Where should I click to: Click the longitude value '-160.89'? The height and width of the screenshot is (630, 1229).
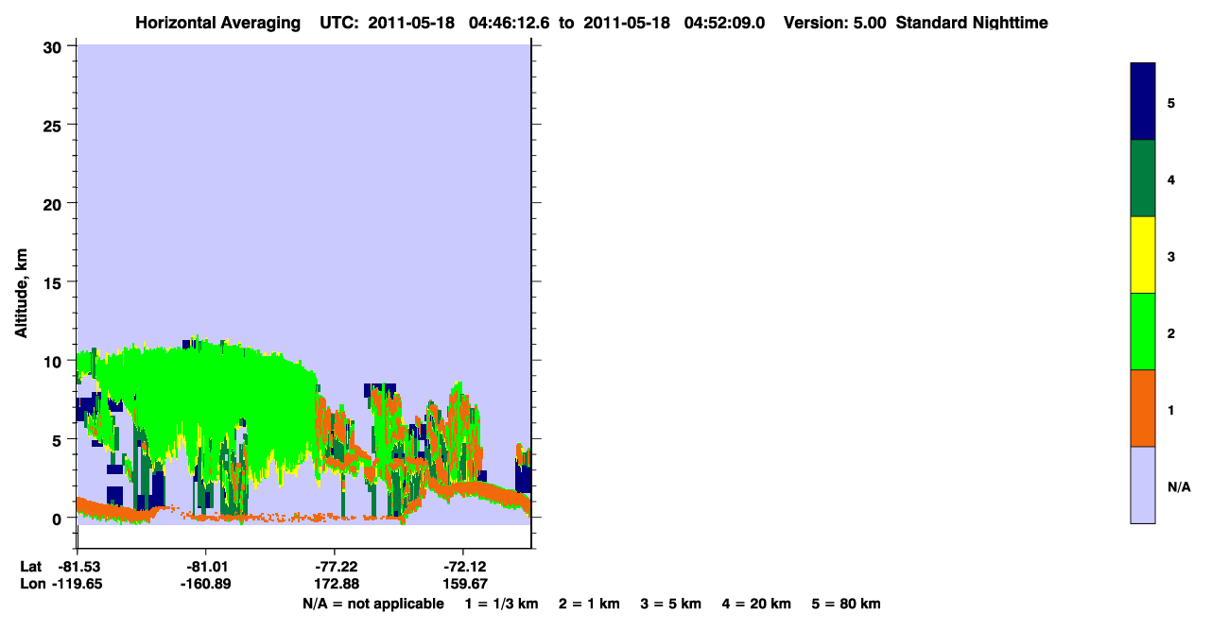[x=206, y=584]
